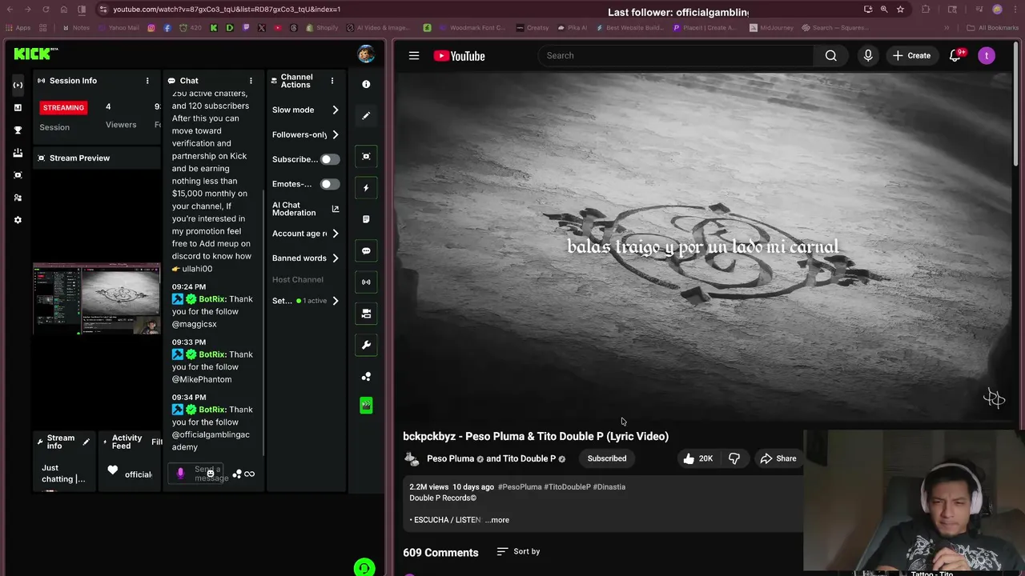The image size is (1025, 576).
Task: Edit Stream info with pencil icon
Action: point(86,442)
